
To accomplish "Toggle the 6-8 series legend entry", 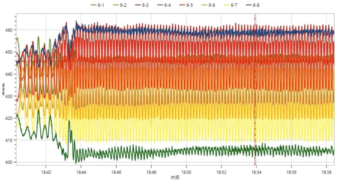I will tap(253, 5).
